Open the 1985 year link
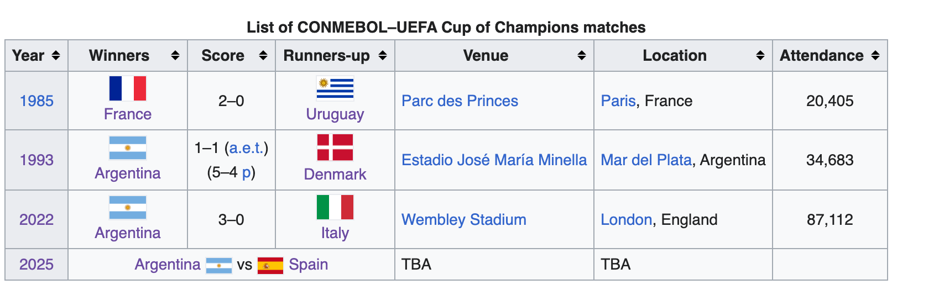The image size is (939, 295). coord(36,101)
